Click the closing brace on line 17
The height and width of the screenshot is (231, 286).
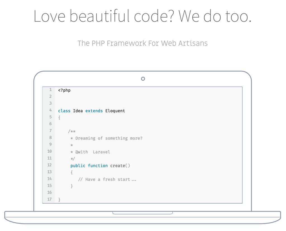[x=59, y=200]
